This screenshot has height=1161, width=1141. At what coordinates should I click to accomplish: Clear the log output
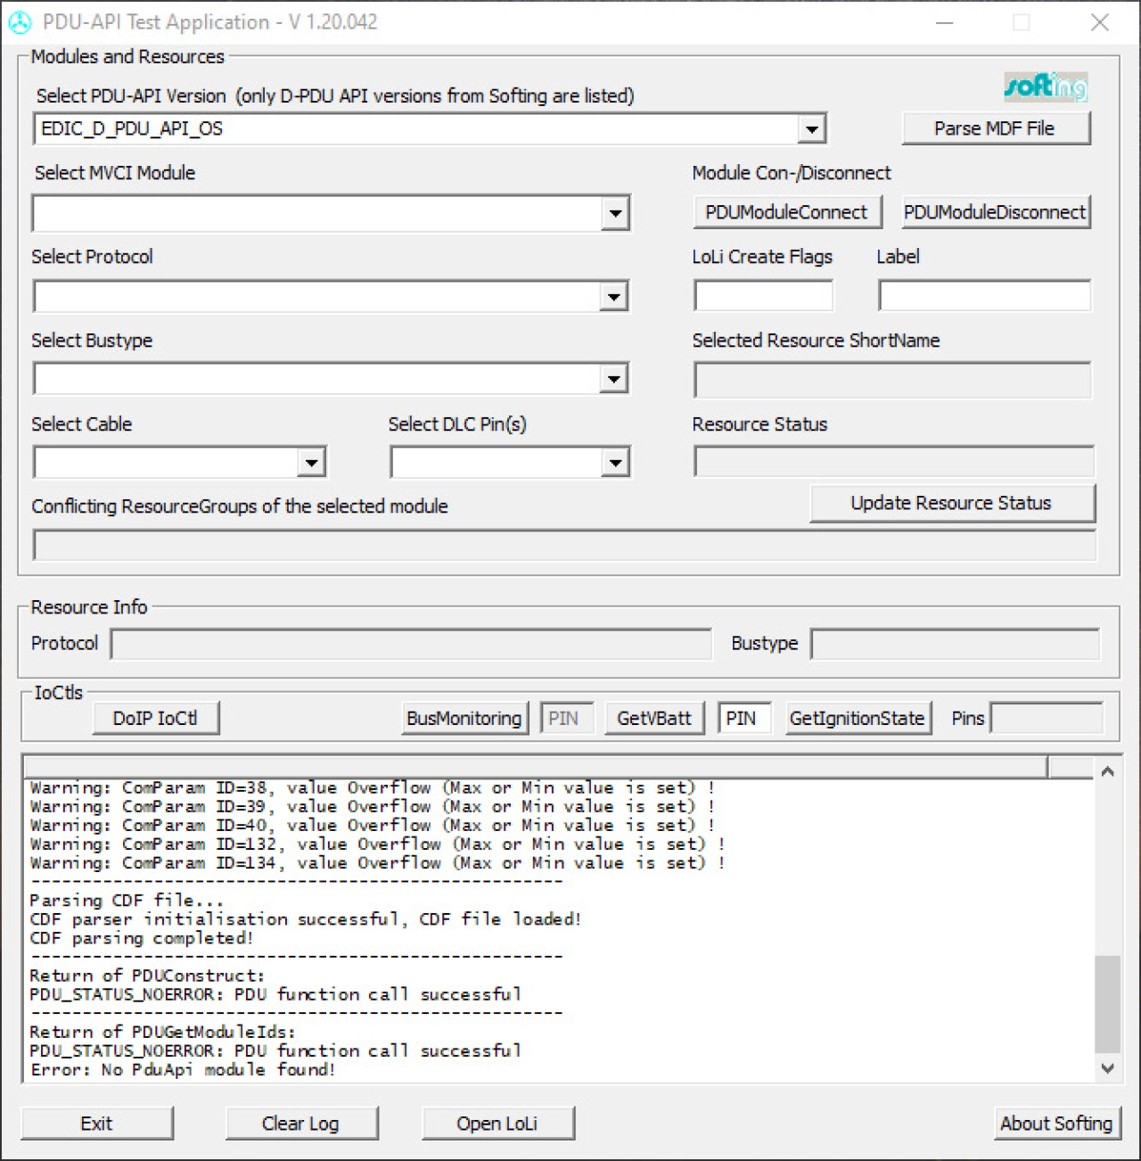[301, 1124]
